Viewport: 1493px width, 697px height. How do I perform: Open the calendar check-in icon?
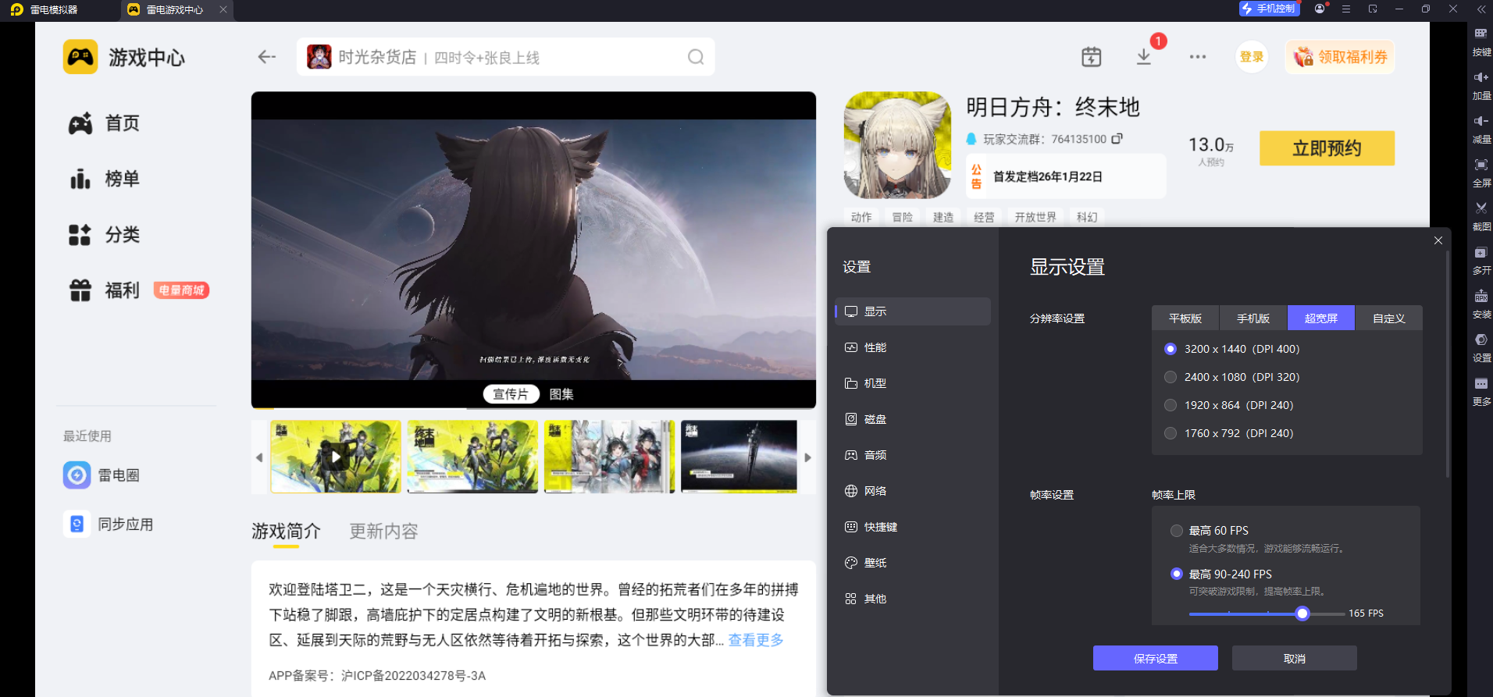coord(1091,57)
